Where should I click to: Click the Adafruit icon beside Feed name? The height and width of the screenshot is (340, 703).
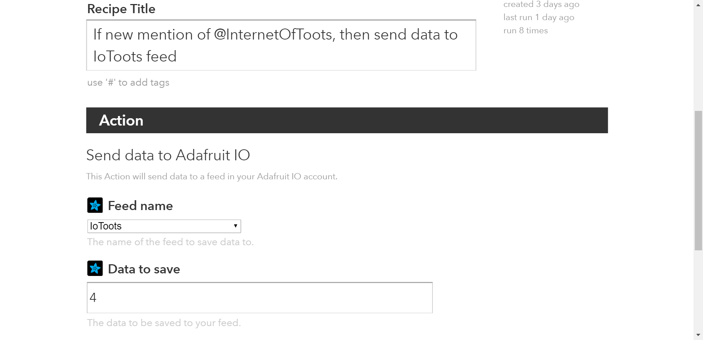(x=95, y=205)
